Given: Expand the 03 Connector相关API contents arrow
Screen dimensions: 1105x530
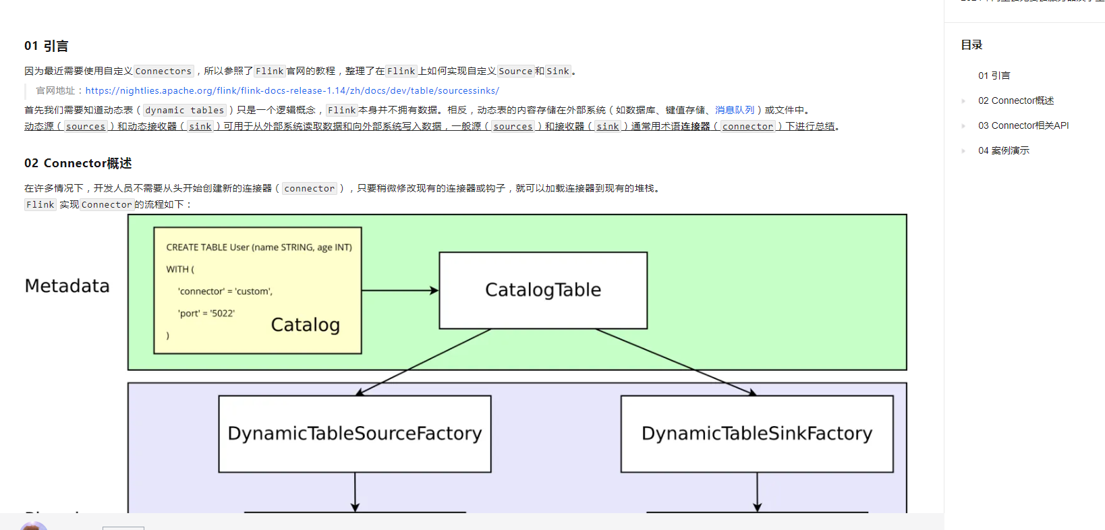Looking at the screenshot, I should [x=963, y=126].
